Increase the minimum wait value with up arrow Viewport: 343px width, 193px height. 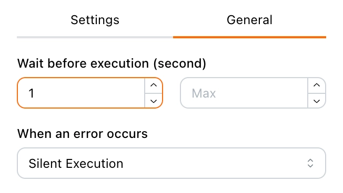(154, 85)
